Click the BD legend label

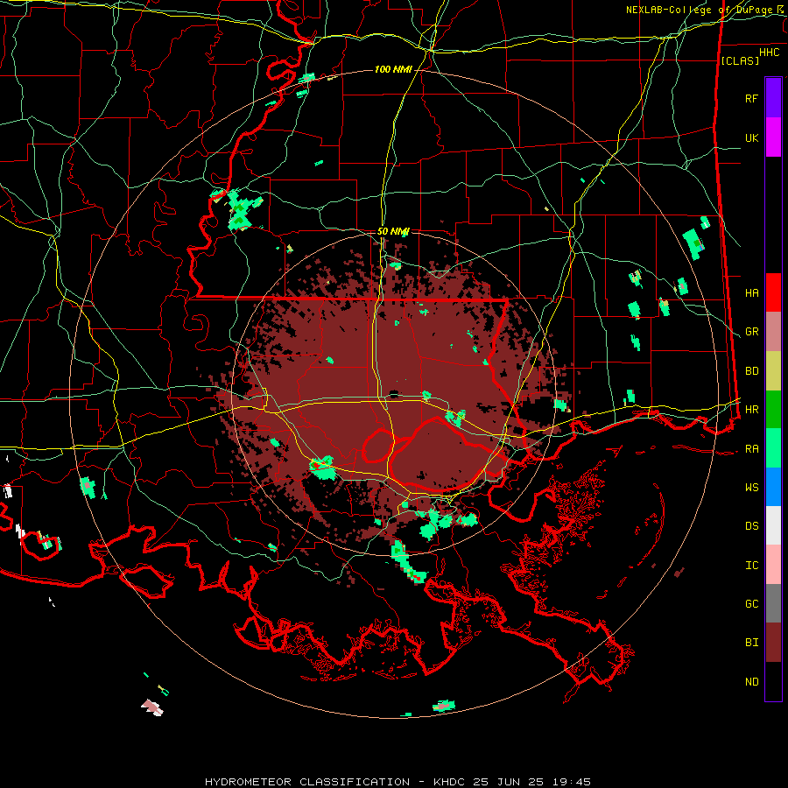pyautogui.click(x=752, y=371)
